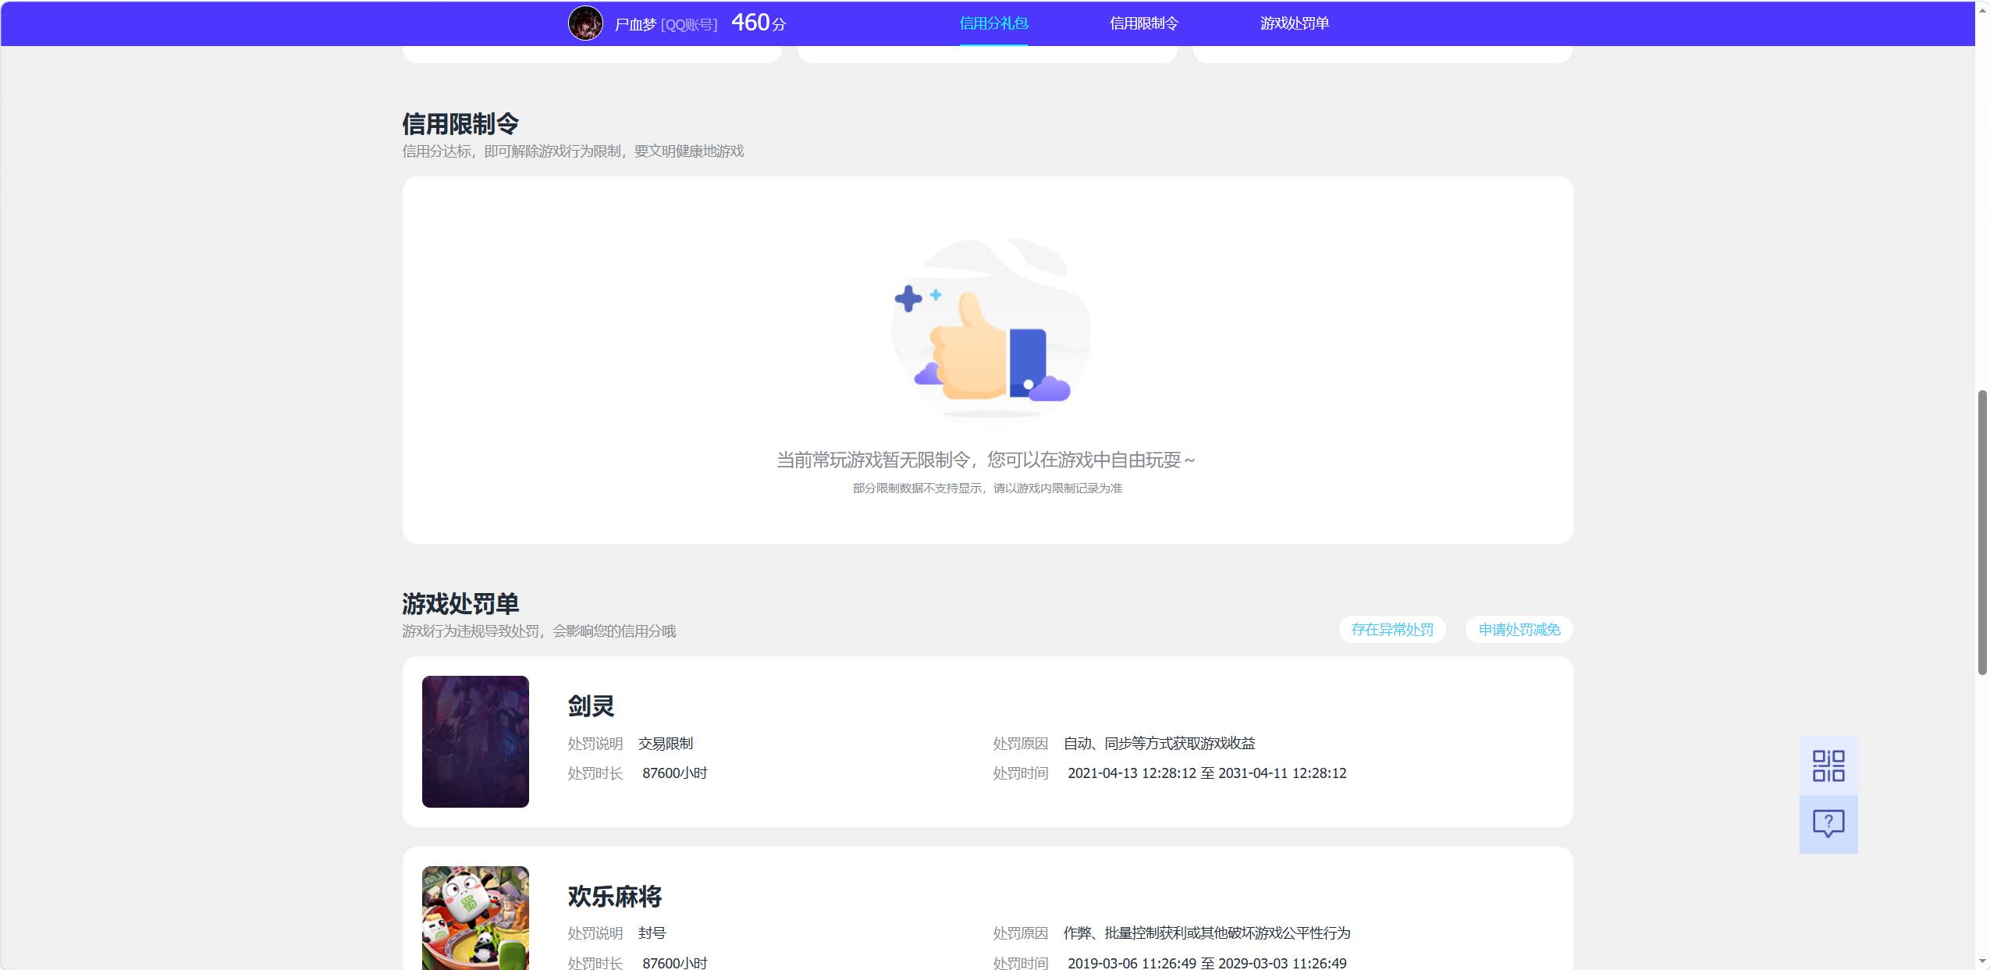The width and height of the screenshot is (1990, 970).
Task: Click the user avatar in the header
Action: 585,23
